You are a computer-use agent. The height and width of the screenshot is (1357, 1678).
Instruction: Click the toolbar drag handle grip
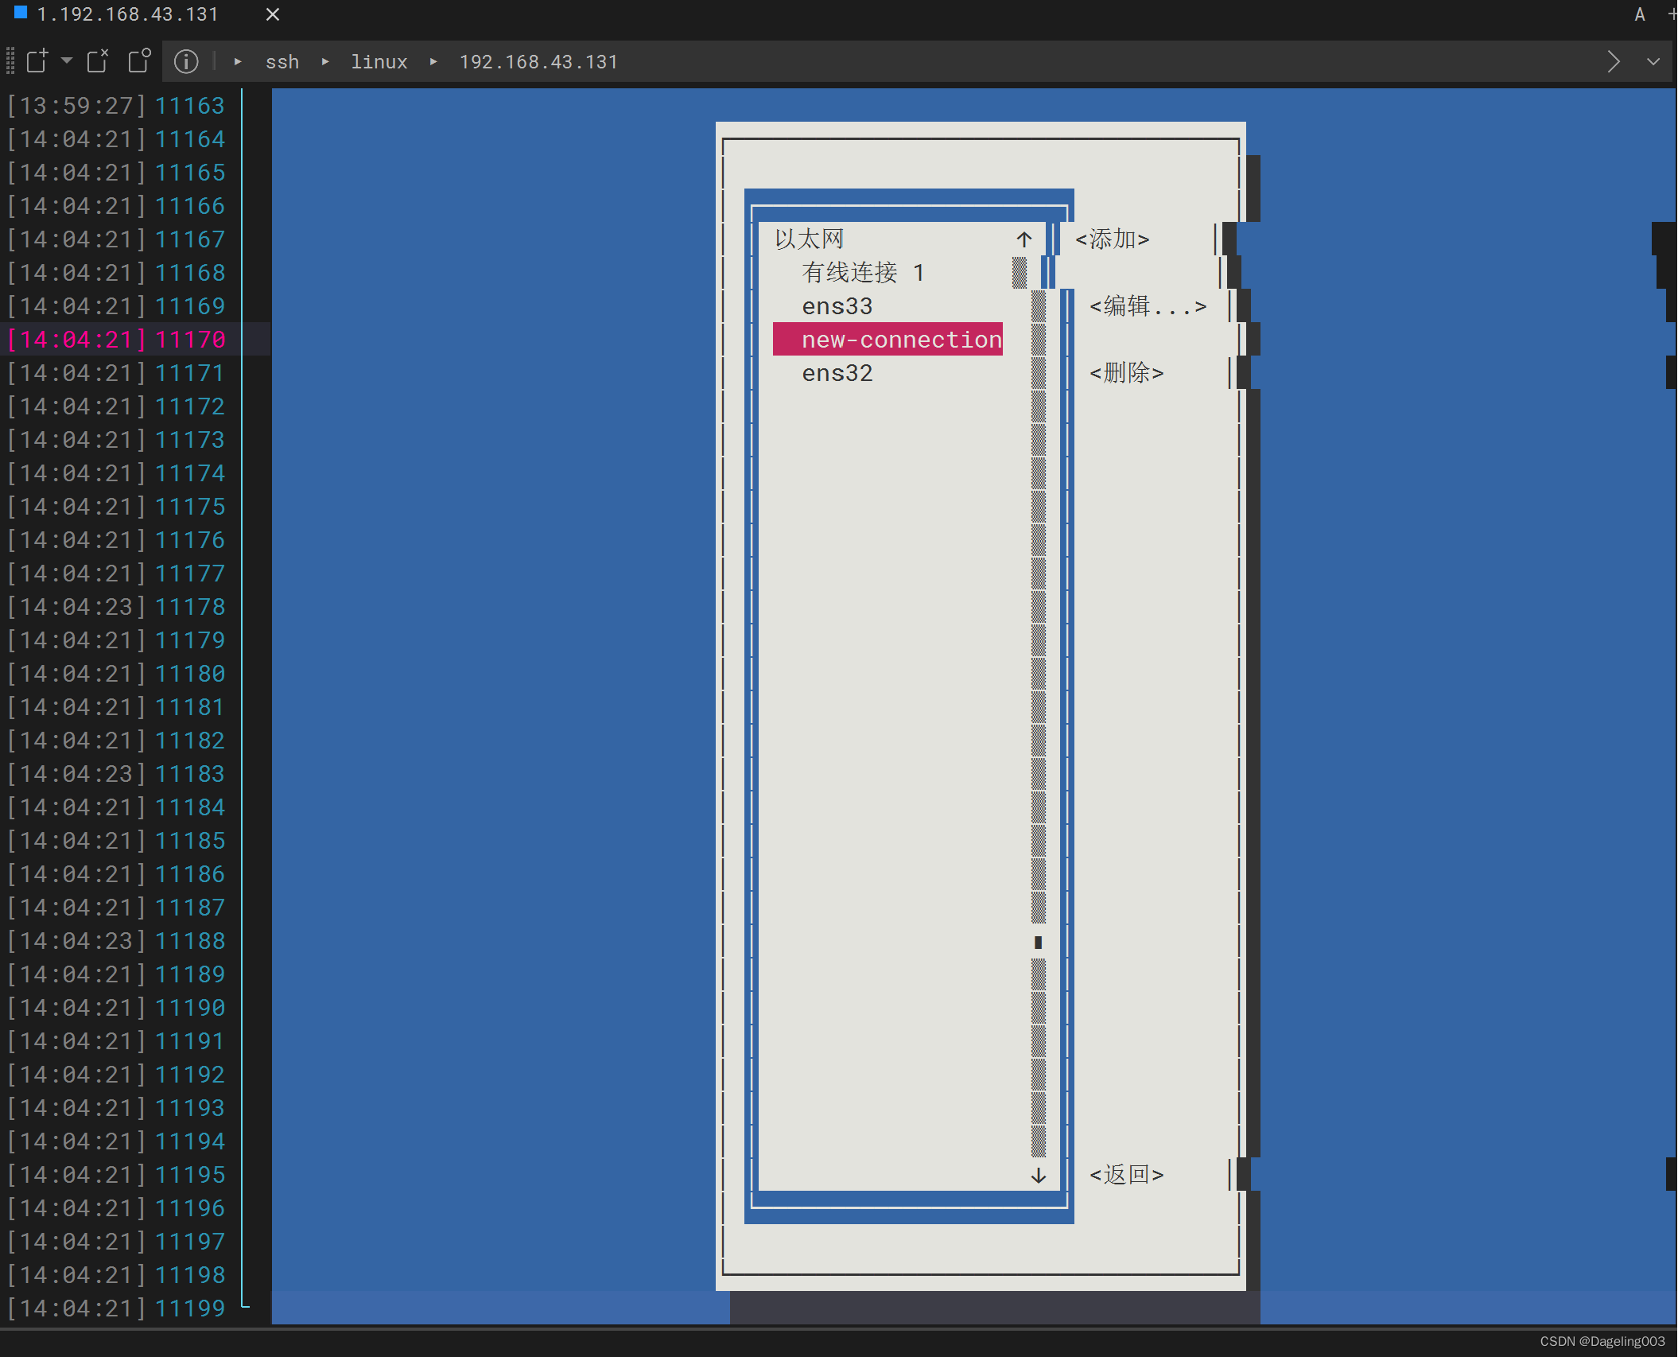[x=10, y=61]
